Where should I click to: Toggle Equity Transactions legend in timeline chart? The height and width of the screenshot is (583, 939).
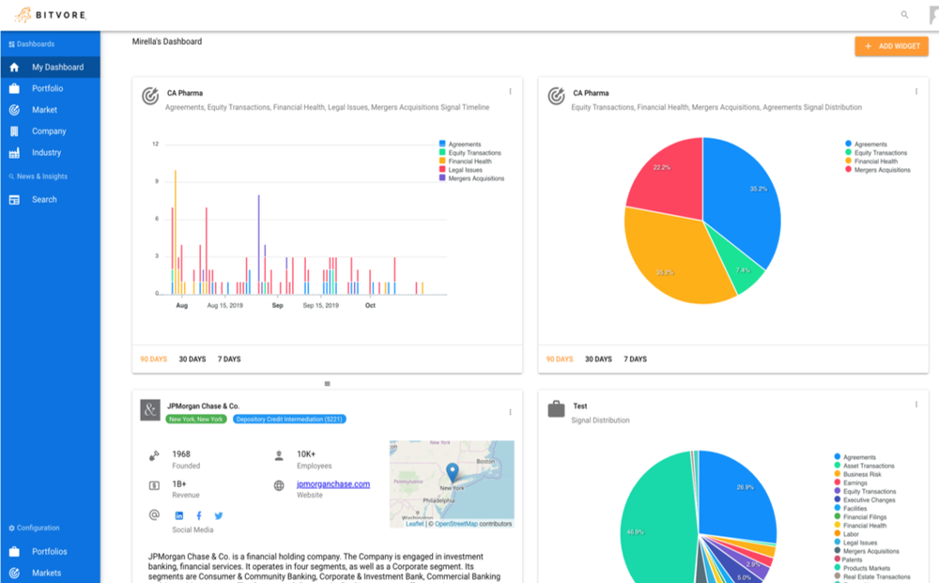(470, 153)
